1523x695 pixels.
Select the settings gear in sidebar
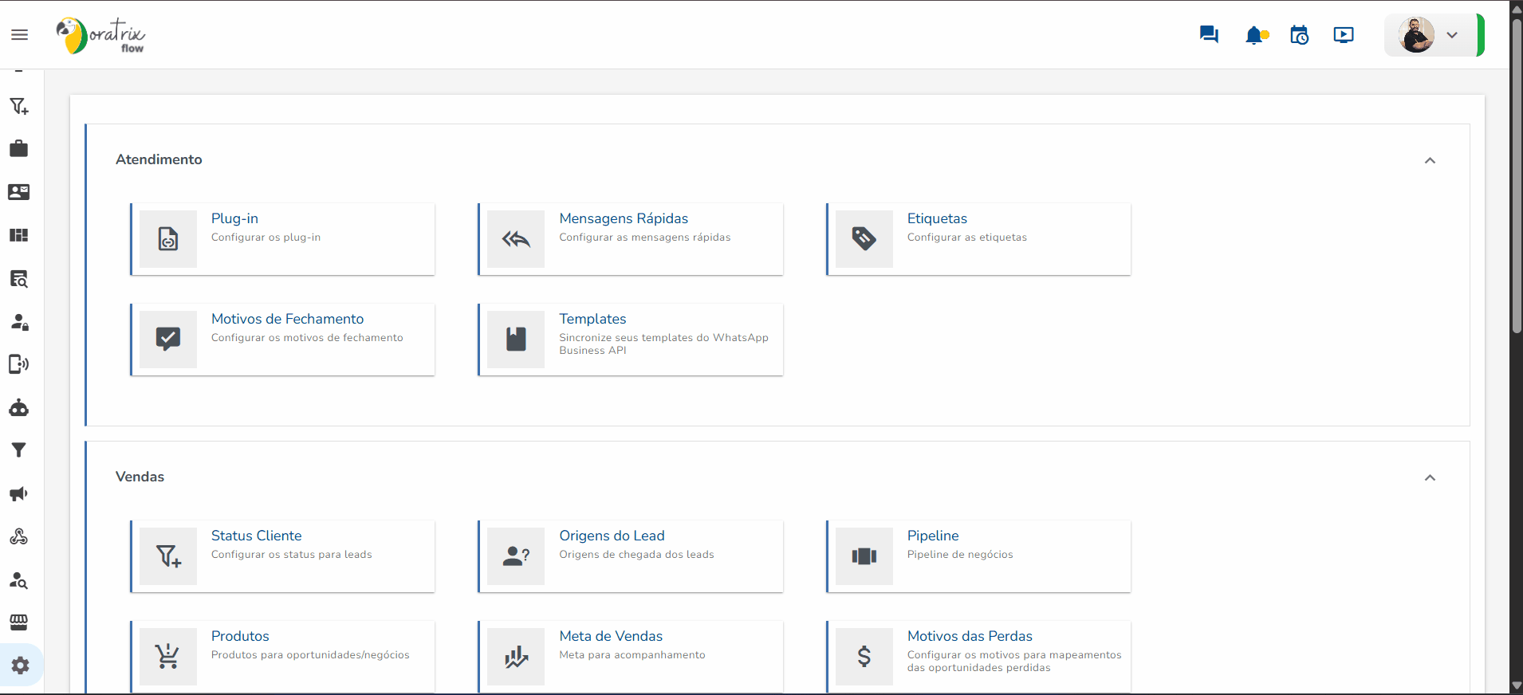click(x=21, y=666)
